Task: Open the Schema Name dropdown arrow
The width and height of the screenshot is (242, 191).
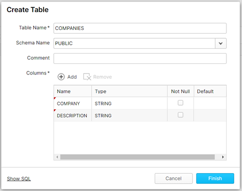Action: coord(221,44)
